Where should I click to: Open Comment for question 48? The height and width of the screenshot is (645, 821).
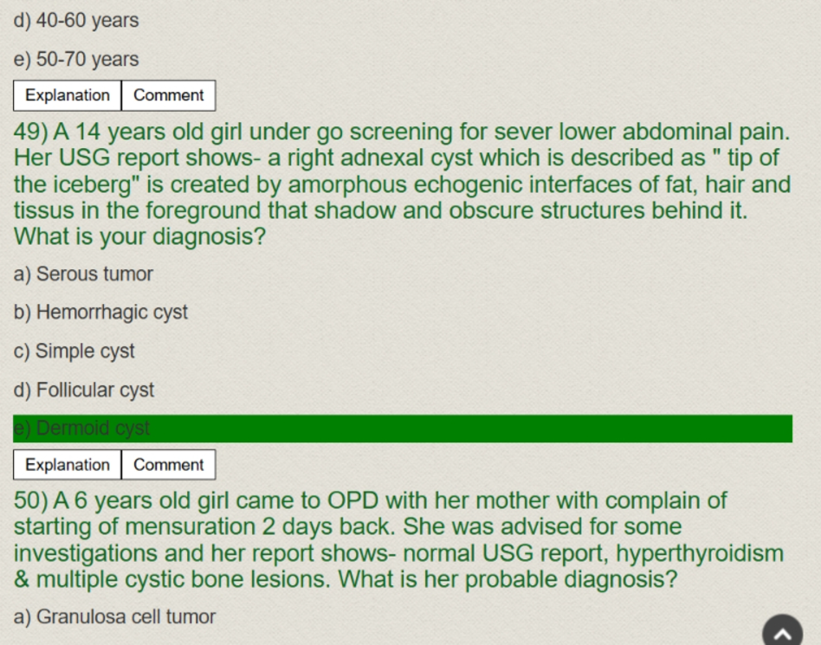(x=169, y=95)
